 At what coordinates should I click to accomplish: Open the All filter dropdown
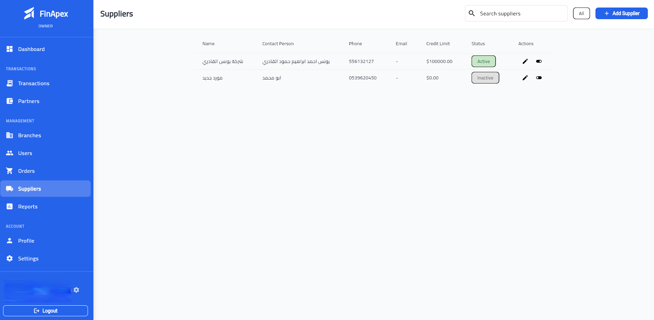581,13
